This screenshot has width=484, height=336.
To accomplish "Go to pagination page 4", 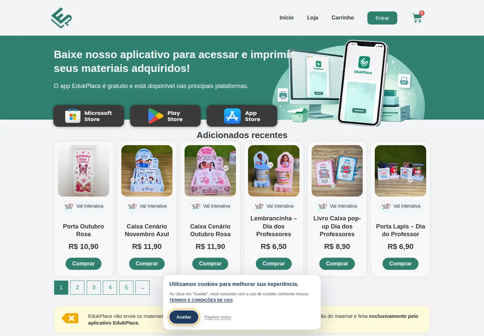I will point(110,288).
